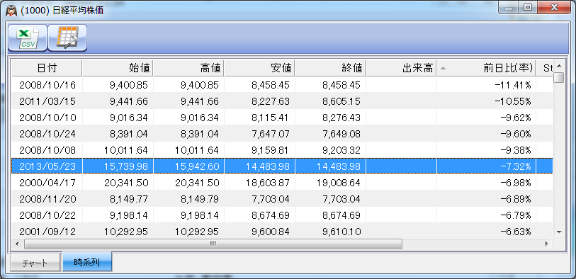Click closing price 19,008.64
Viewport: 576px width, 279px height.
click(x=339, y=183)
